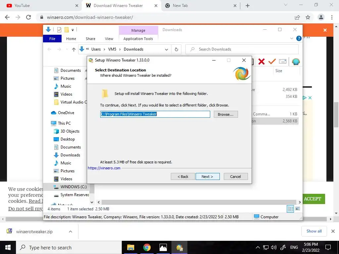Click Explorer horizontal scrollbar
Viewport: 339px width, 254px height.
click(x=199, y=202)
